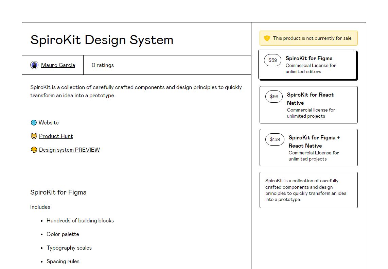
Task: Click the palette icon beside Design system PREVIEW
Action: pyautogui.click(x=34, y=150)
